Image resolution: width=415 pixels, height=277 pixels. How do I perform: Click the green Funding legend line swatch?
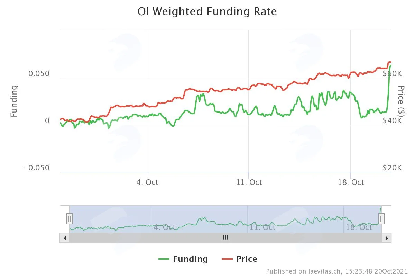click(164, 259)
